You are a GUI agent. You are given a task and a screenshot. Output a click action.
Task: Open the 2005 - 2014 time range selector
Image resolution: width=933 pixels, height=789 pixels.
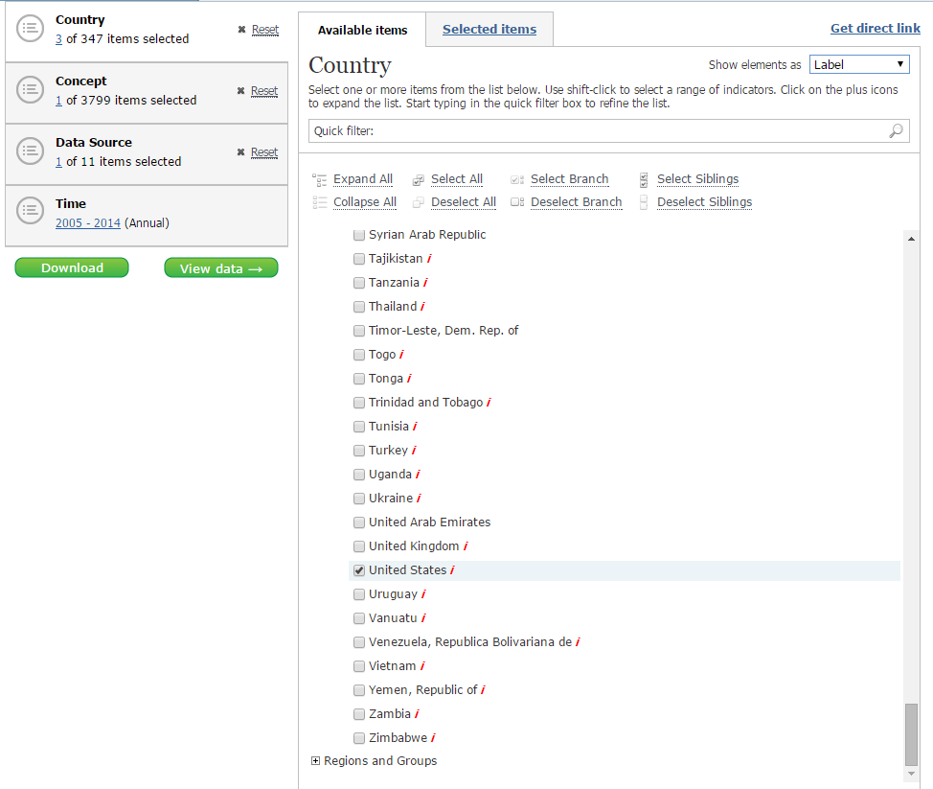tap(88, 223)
